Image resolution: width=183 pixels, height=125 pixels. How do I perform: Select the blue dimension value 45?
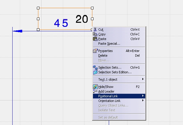(x=61, y=23)
